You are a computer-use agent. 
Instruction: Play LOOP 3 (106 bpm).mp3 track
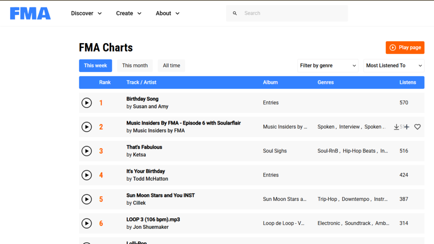(x=86, y=223)
